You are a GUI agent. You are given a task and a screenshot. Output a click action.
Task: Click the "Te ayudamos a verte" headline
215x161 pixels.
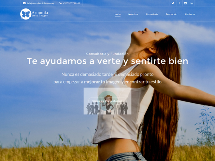tap(107, 61)
